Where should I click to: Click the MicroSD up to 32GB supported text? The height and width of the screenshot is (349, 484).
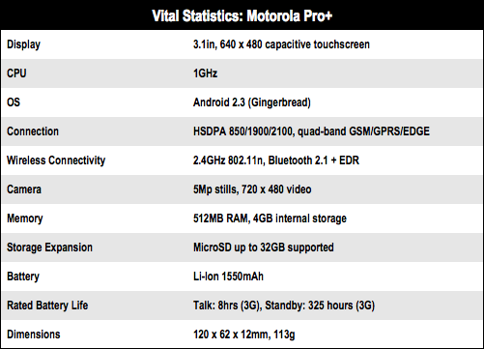pos(264,247)
